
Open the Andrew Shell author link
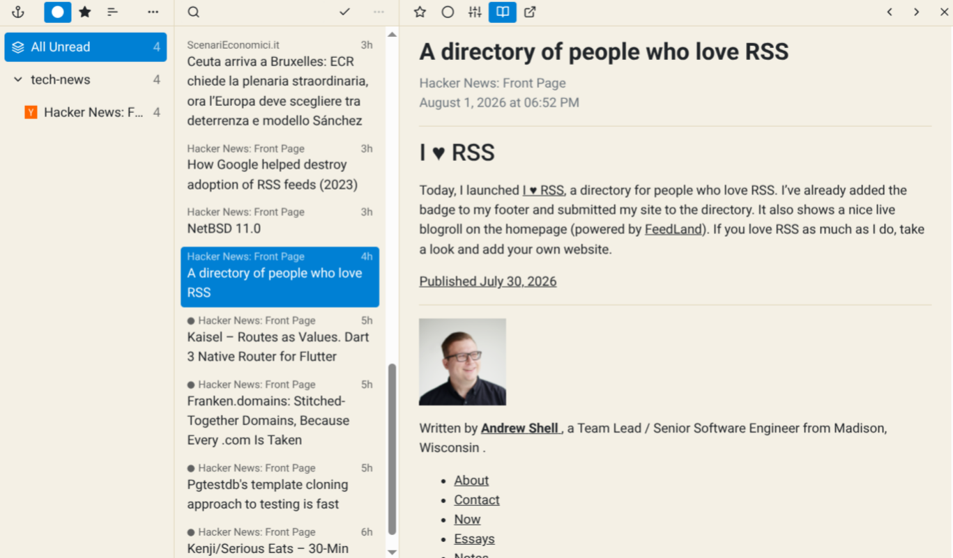click(x=521, y=428)
